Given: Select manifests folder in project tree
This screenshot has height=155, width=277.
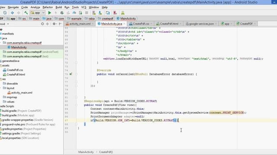Looking at the screenshot, I should click(x=8, y=34).
